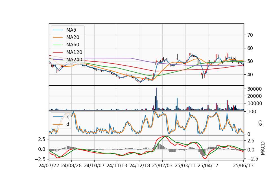Click the blue MA5 legend line sample
The image size is (271, 195).
[x=58, y=30]
